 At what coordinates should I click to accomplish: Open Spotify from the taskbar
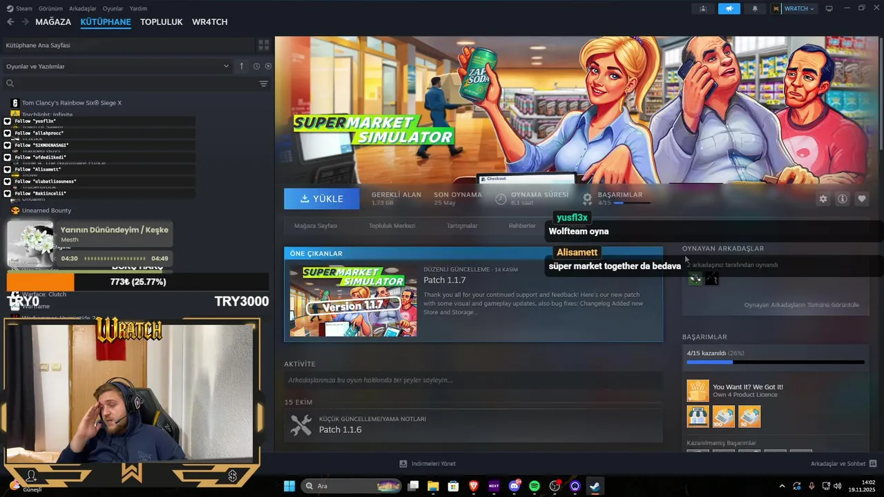click(535, 486)
